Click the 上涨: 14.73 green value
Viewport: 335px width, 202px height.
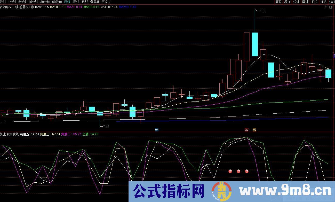coord(91,134)
